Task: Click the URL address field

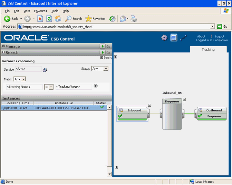Action: pos(117,27)
